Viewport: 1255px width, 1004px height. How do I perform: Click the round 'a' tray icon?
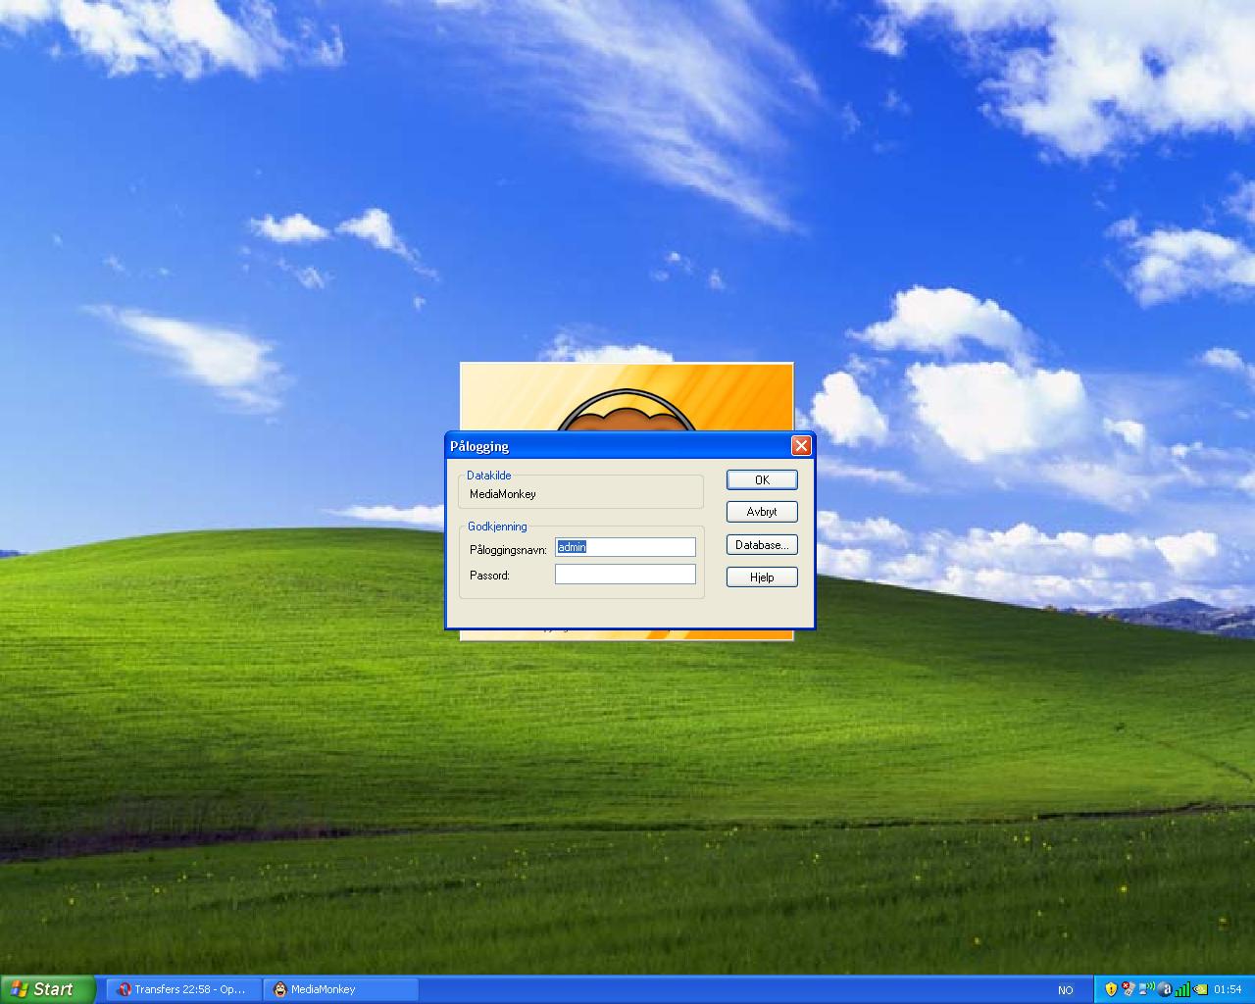[1165, 989]
